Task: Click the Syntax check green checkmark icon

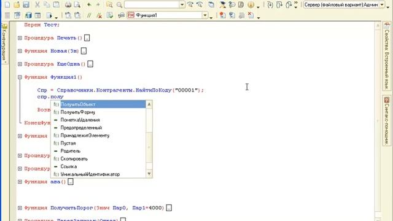Action: point(110,15)
